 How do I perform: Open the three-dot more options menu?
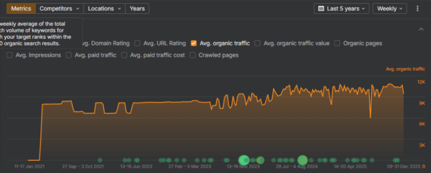click(418, 8)
